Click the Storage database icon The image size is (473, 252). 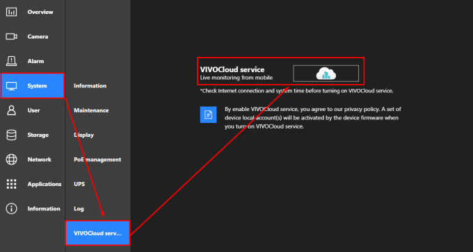(11, 135)
